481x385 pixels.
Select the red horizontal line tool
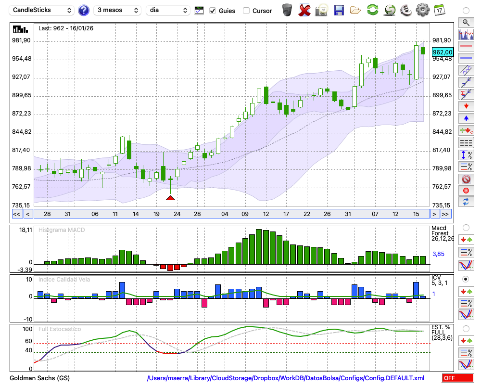466,47
